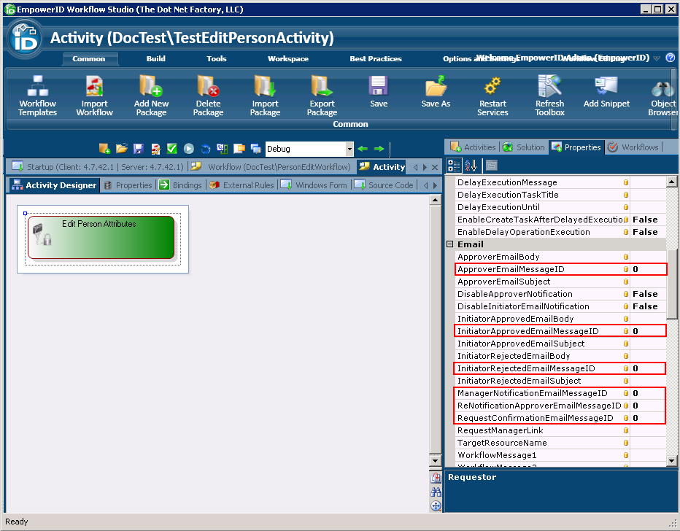Switch to the Build ribbon tab

[155, 58]
